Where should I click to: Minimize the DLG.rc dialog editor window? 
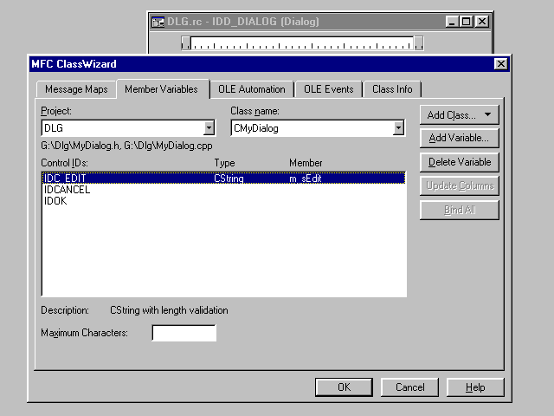[x=454, y=21]
